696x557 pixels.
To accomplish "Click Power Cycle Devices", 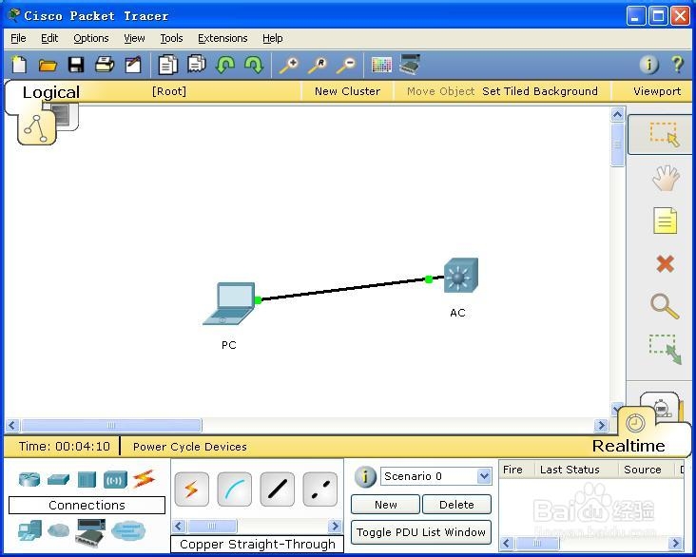I will tap(189, 447).
